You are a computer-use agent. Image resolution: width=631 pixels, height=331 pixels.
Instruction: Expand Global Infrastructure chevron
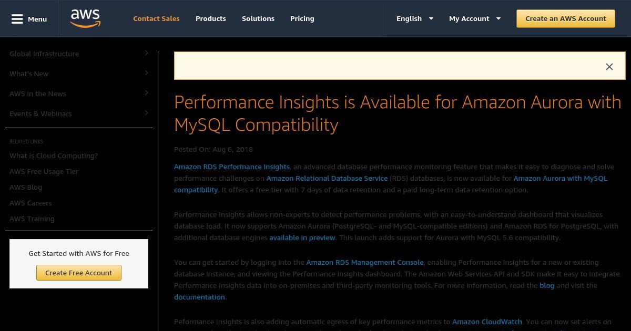click(147, 53)
